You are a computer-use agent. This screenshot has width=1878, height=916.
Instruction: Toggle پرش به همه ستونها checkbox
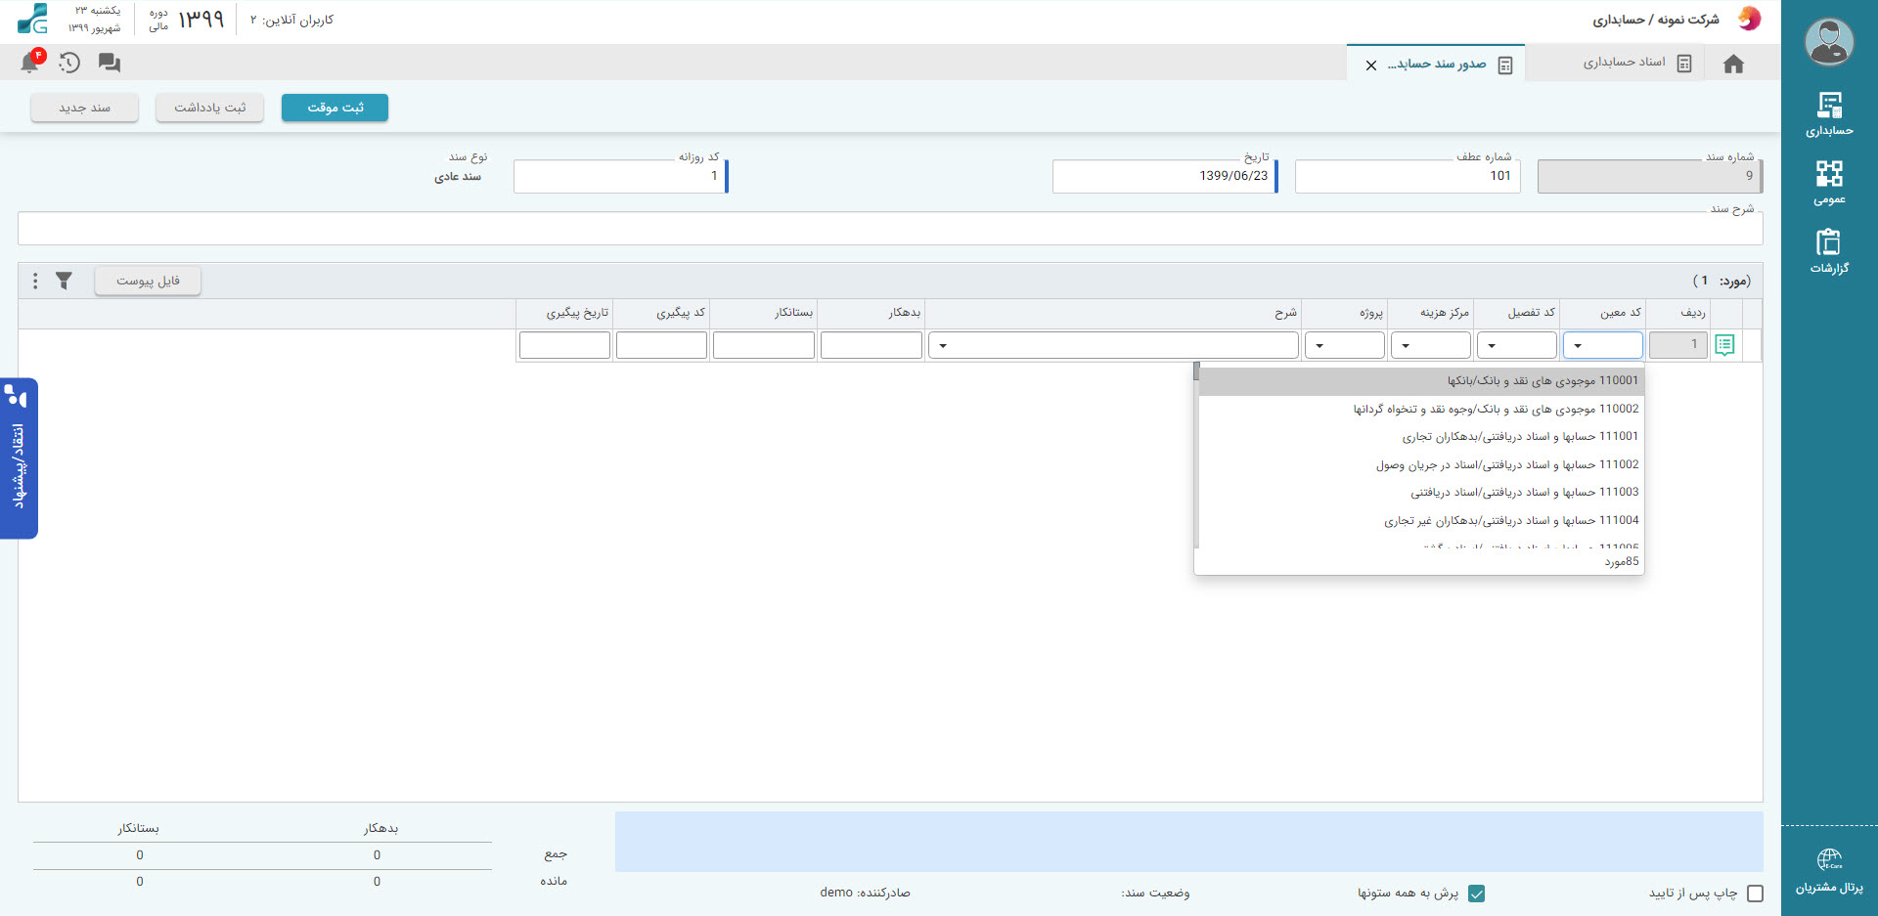click(1477, 894)
